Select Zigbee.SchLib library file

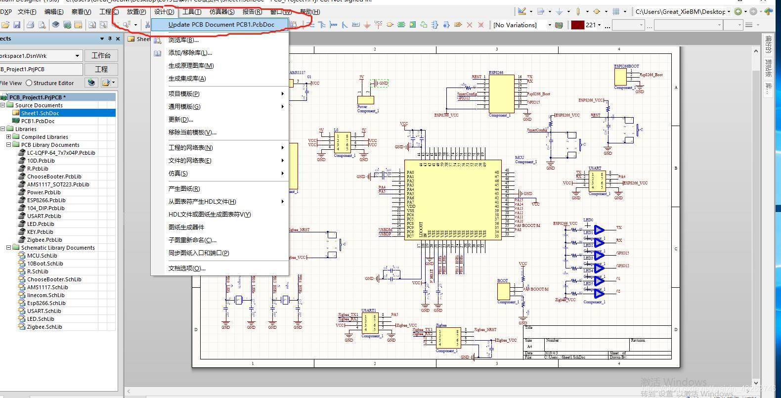(x=44, y=326)
